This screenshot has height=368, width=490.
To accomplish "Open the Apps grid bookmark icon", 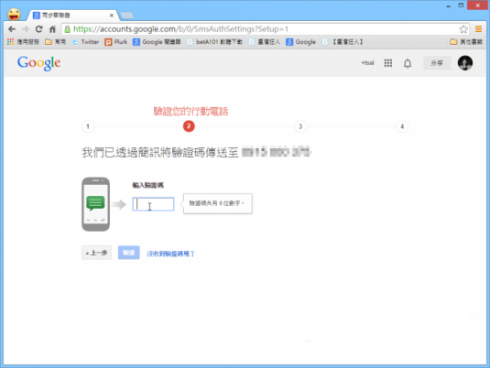I will (x=10, y=41).
